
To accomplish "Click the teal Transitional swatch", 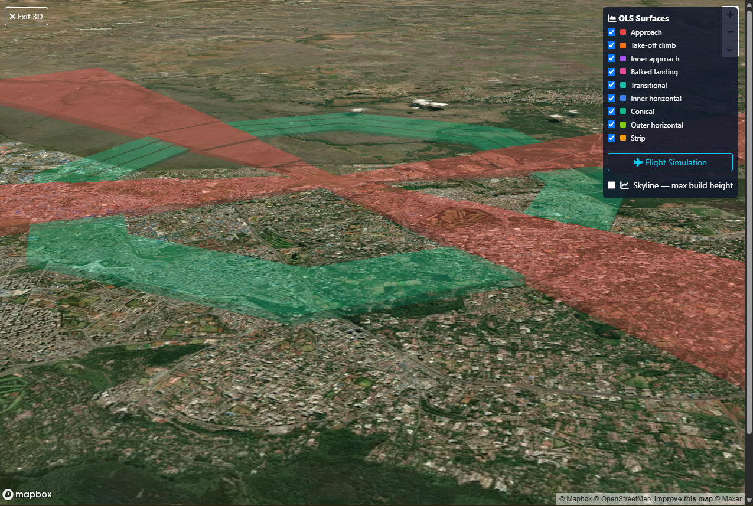I will point(623,85).
